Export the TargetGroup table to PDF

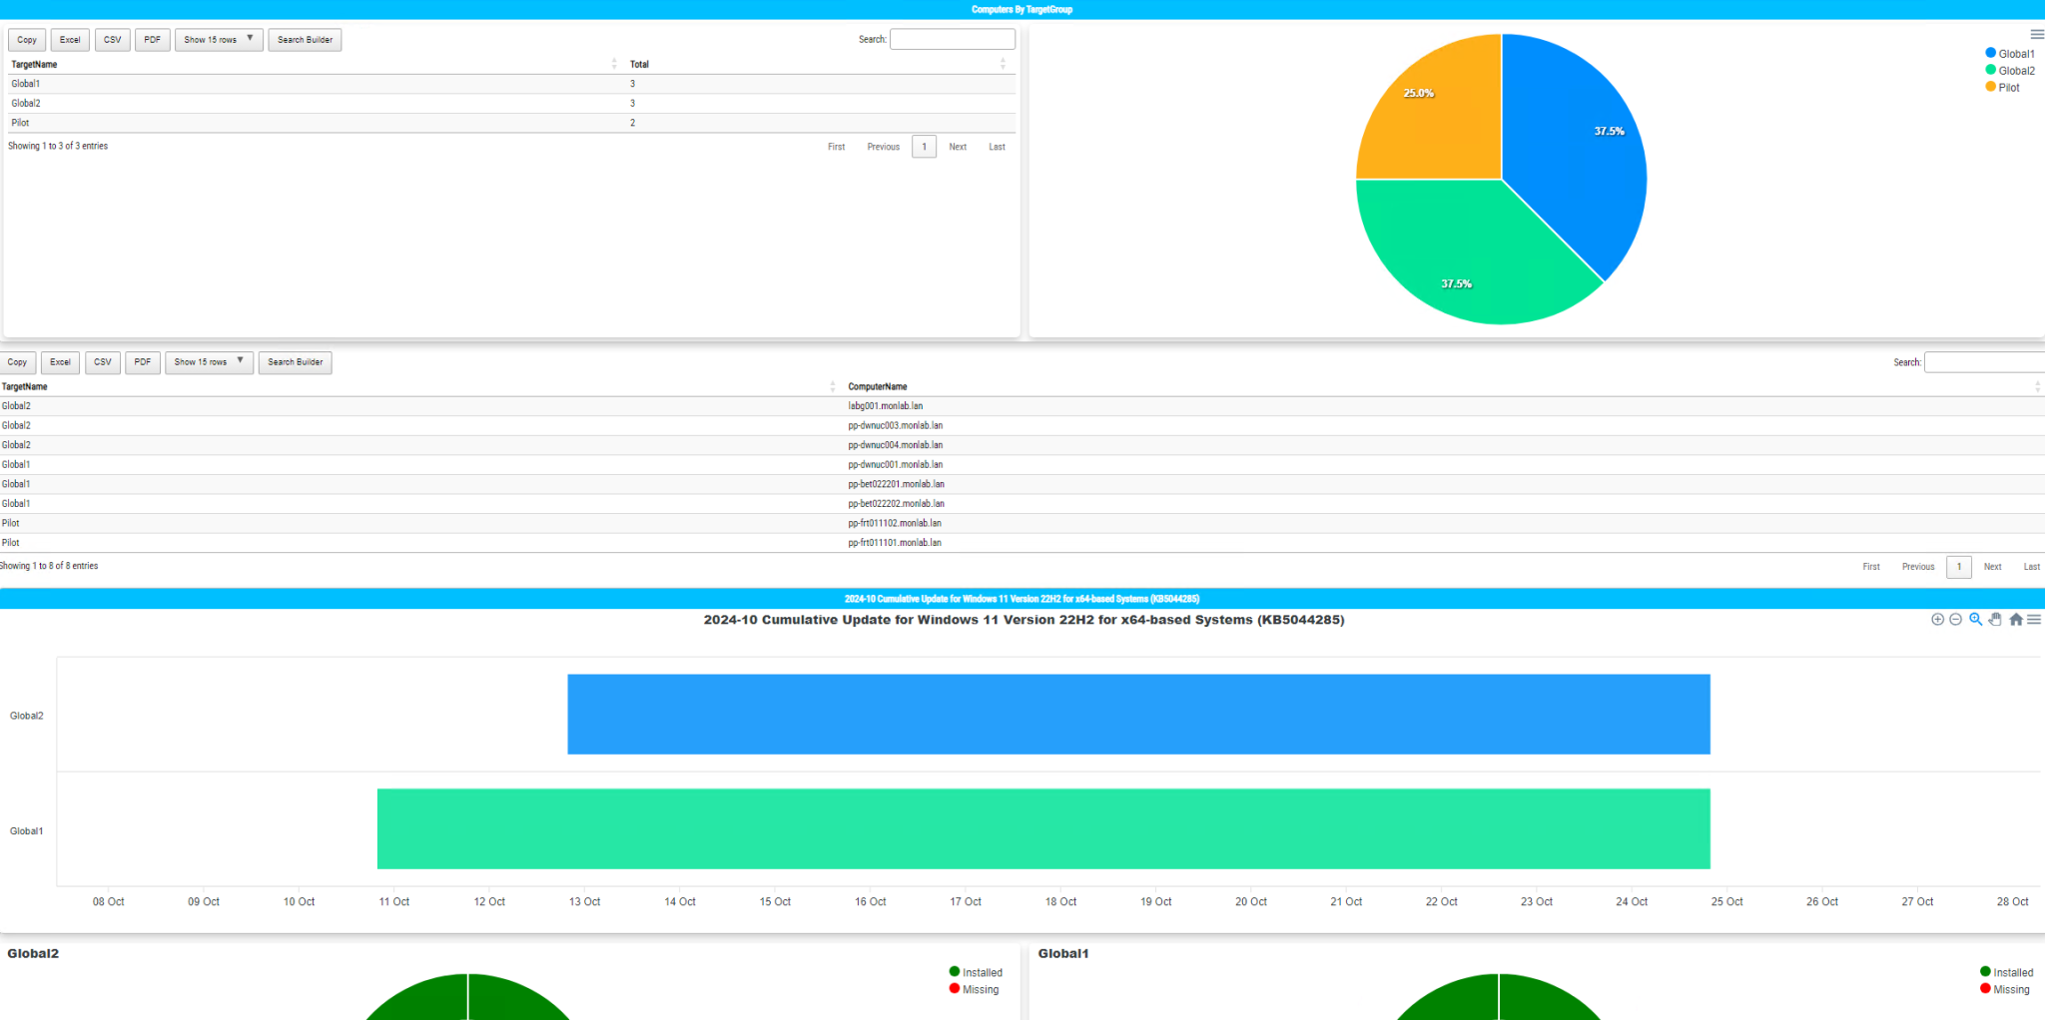(x=152, y=39)
